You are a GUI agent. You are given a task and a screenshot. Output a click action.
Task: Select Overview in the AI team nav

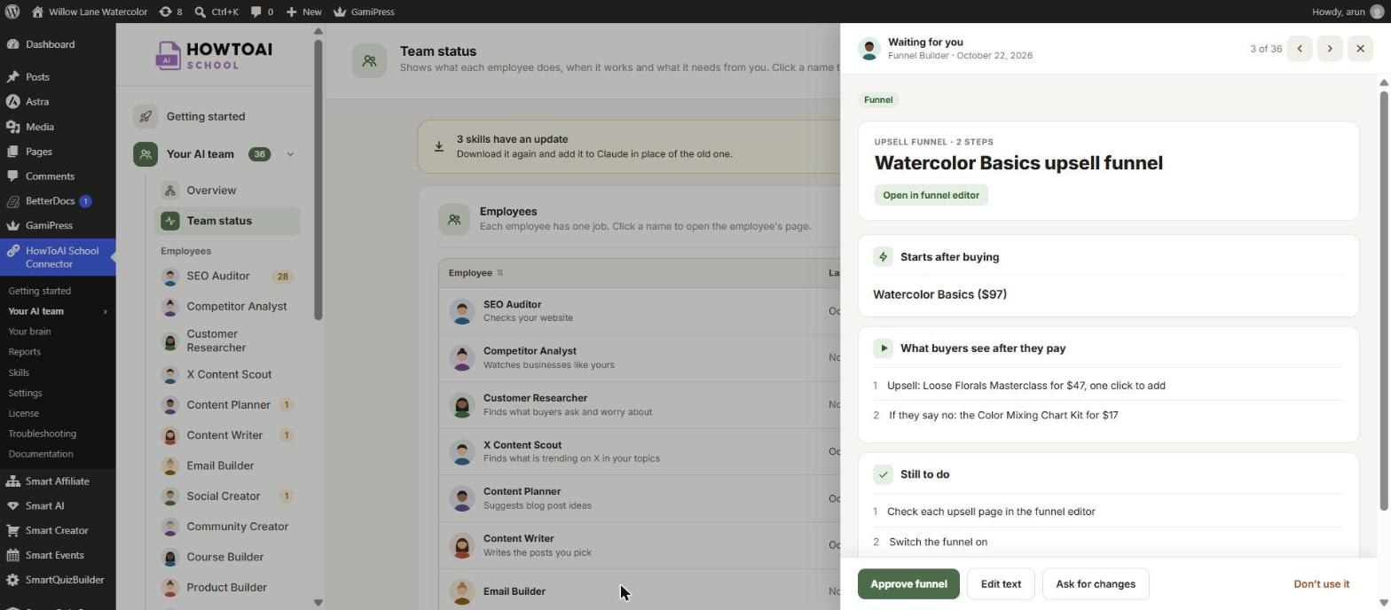point(211,191)
